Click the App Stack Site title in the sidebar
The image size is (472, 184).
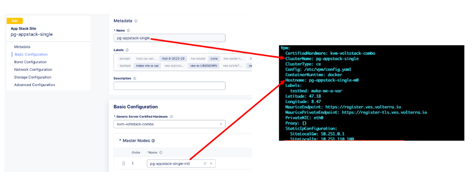23,28
